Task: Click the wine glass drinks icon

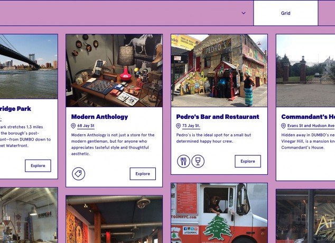Action: 198,161
